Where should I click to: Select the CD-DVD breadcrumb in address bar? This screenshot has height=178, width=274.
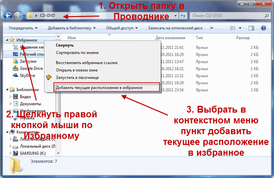pos(48,16)
